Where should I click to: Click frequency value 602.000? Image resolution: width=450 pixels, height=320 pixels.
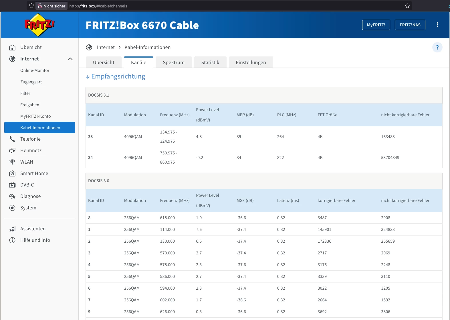click(x=167, y=300)
